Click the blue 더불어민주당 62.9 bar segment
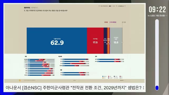 57,41
